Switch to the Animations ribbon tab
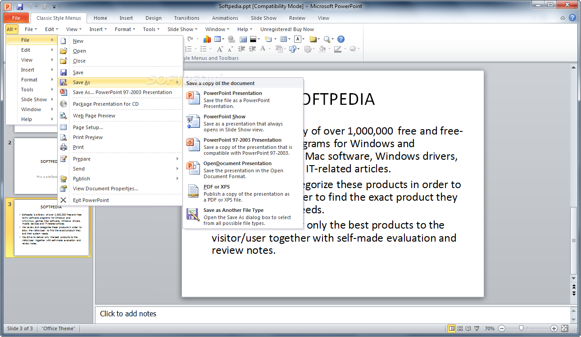The height and width of the screenshot is (337, 581). pyautogui.click(x=225, y=18)
